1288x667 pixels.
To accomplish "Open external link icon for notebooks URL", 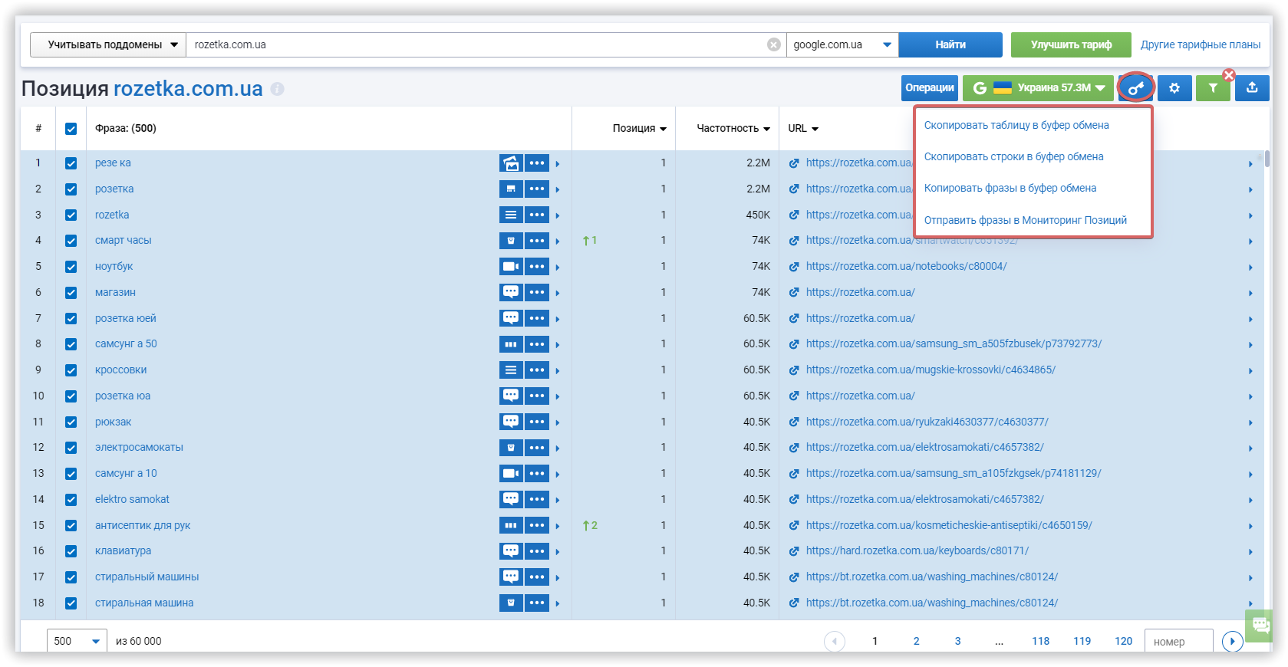I will pos(794,267).
